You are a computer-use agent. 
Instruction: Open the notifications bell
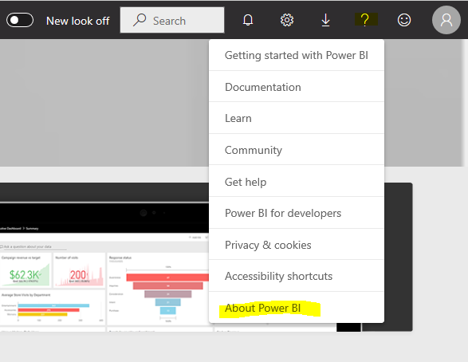248,20
